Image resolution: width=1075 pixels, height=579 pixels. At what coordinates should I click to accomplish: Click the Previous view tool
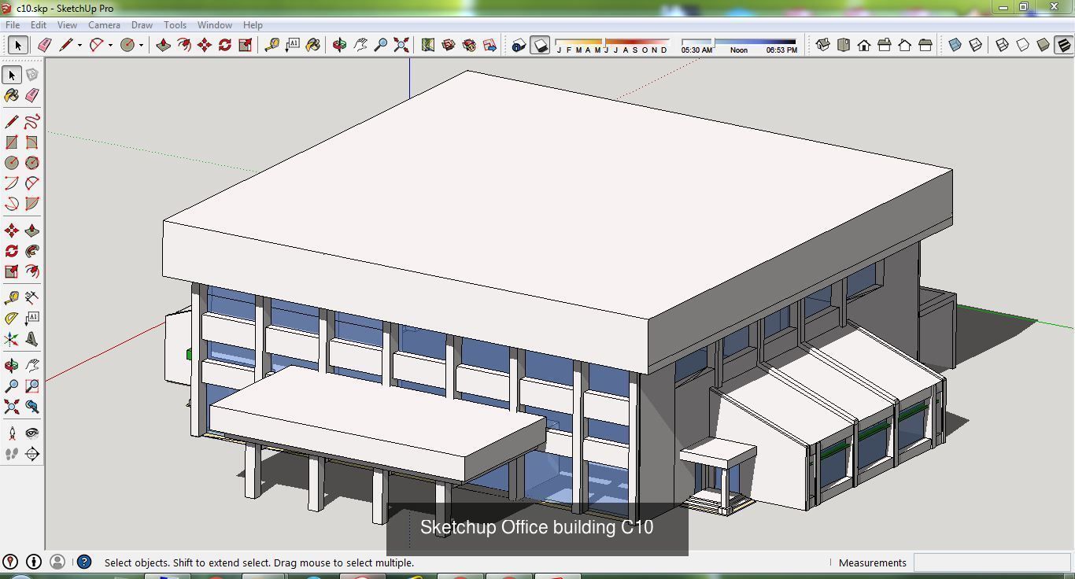(x=32, y=407)
